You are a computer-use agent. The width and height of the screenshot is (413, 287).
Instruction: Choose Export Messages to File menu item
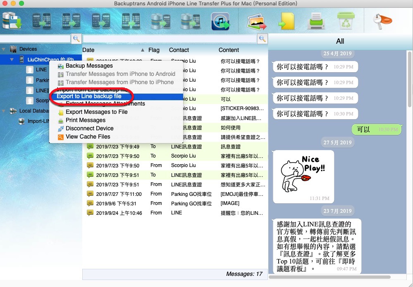point(96,112)
